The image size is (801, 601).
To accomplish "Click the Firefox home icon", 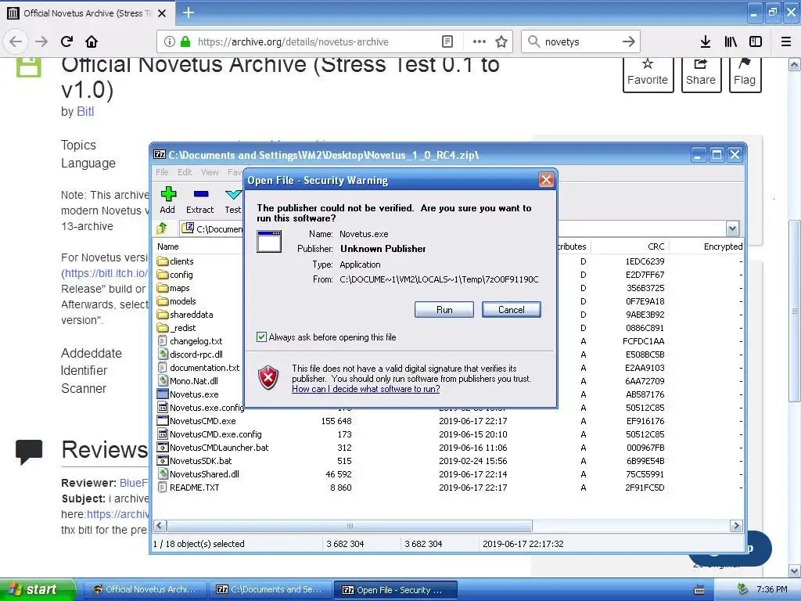I will 92,41.
